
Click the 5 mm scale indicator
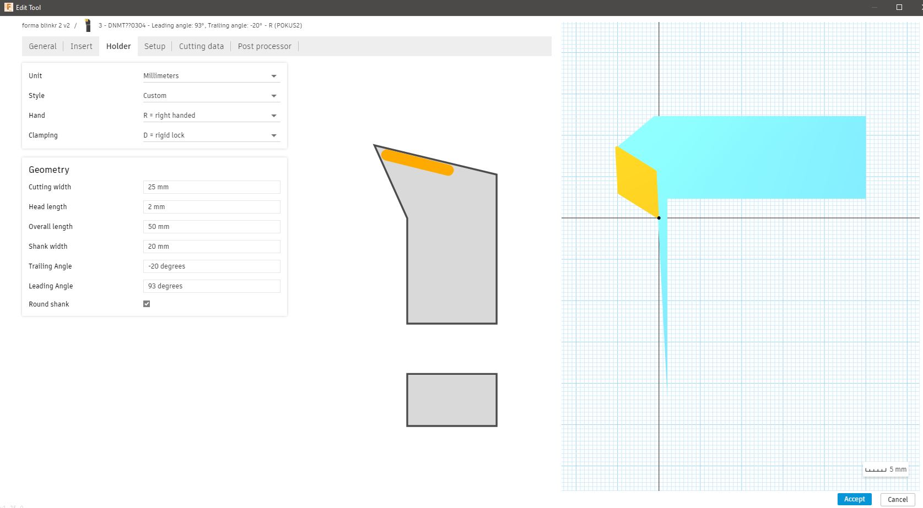885,469
